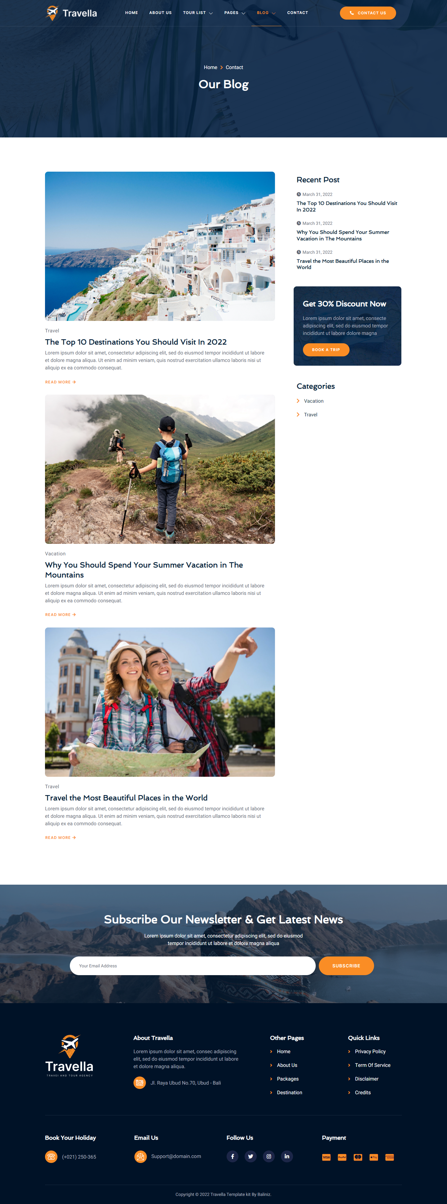Open the Facebook social icon
447x1204 pixels.
click(233, 1156)
